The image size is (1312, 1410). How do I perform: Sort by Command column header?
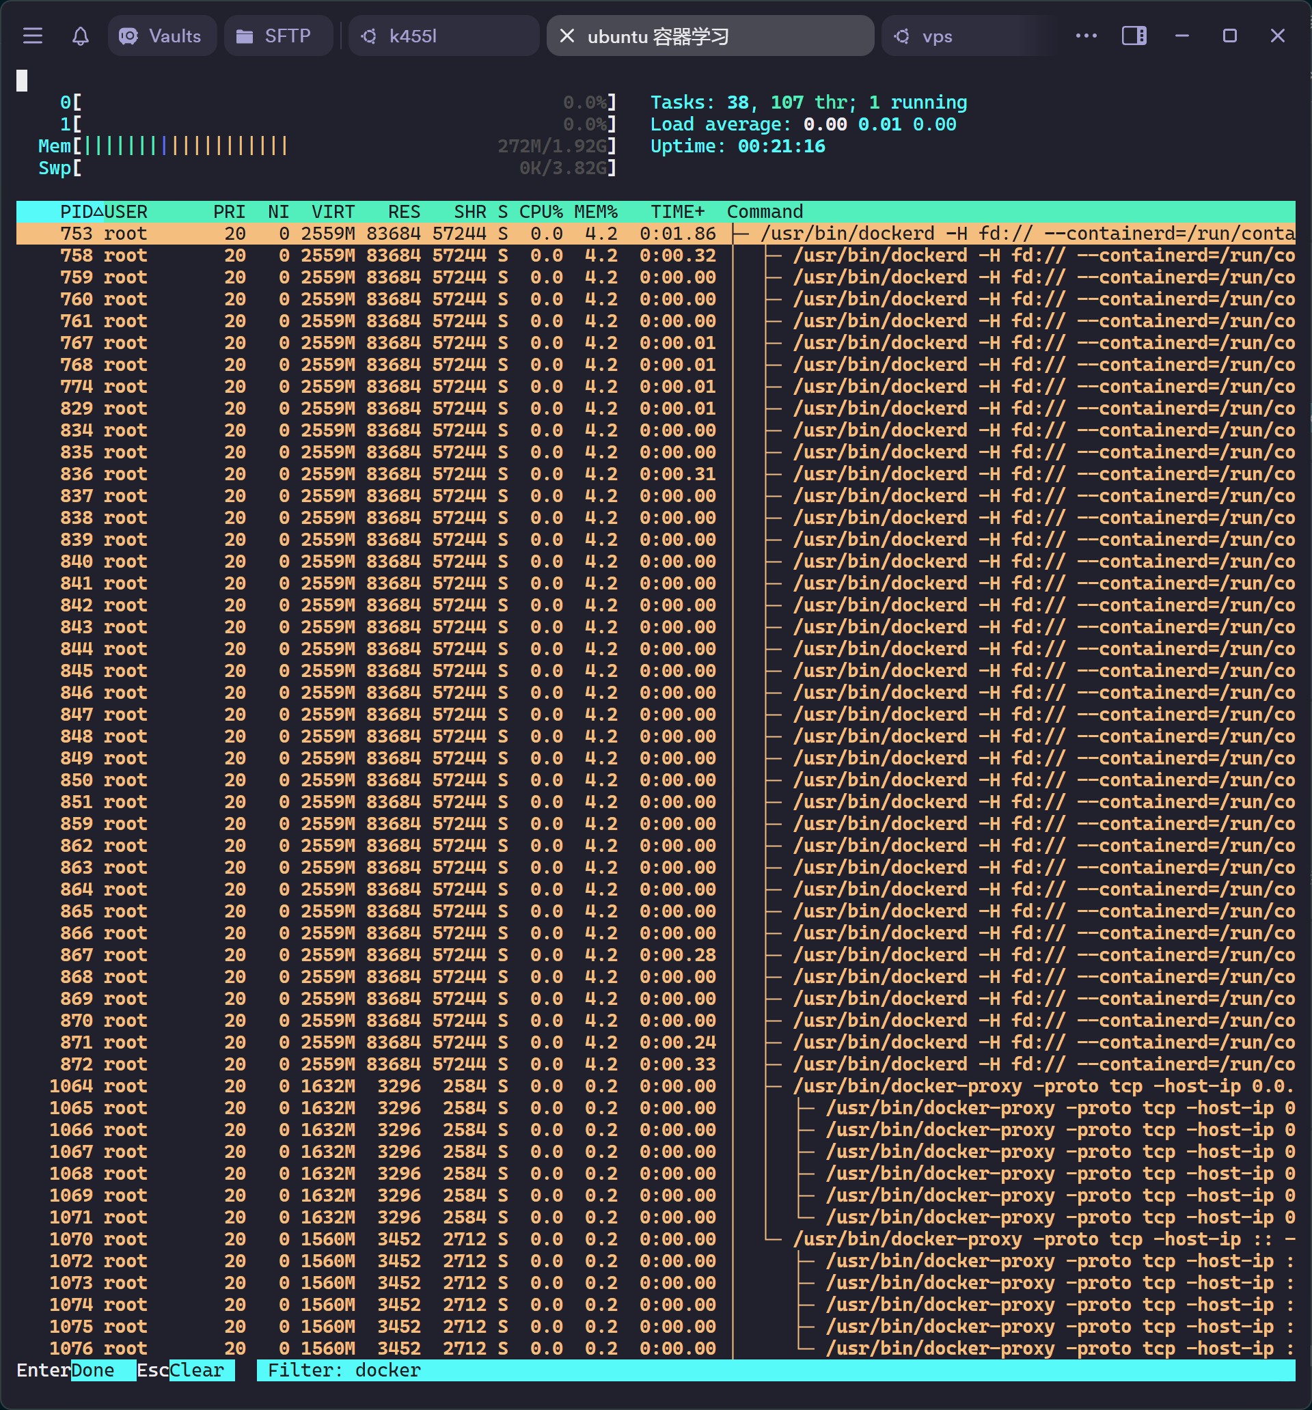(x=765, y=211)
